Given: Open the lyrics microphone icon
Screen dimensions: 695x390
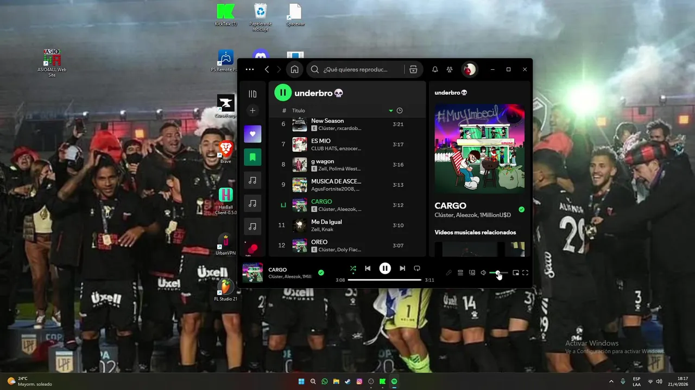Looking at the screenshot, I should click(x=448, y=273).
